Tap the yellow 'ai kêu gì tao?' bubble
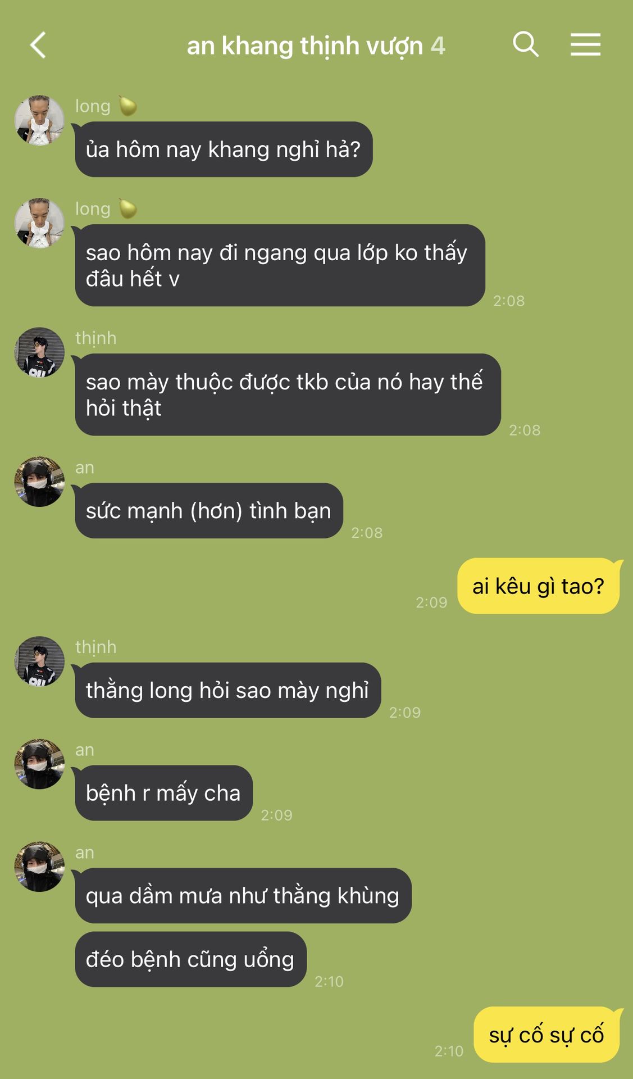This screenshot has width=633, height=1079. 539,586
